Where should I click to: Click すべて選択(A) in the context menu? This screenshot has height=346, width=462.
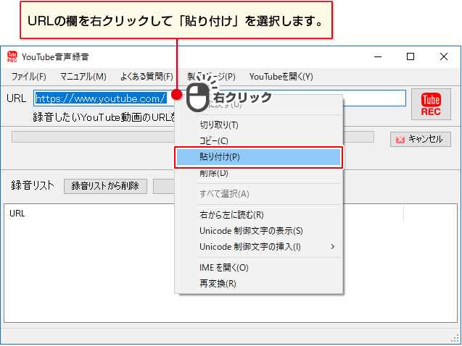(x=259, y=194)
